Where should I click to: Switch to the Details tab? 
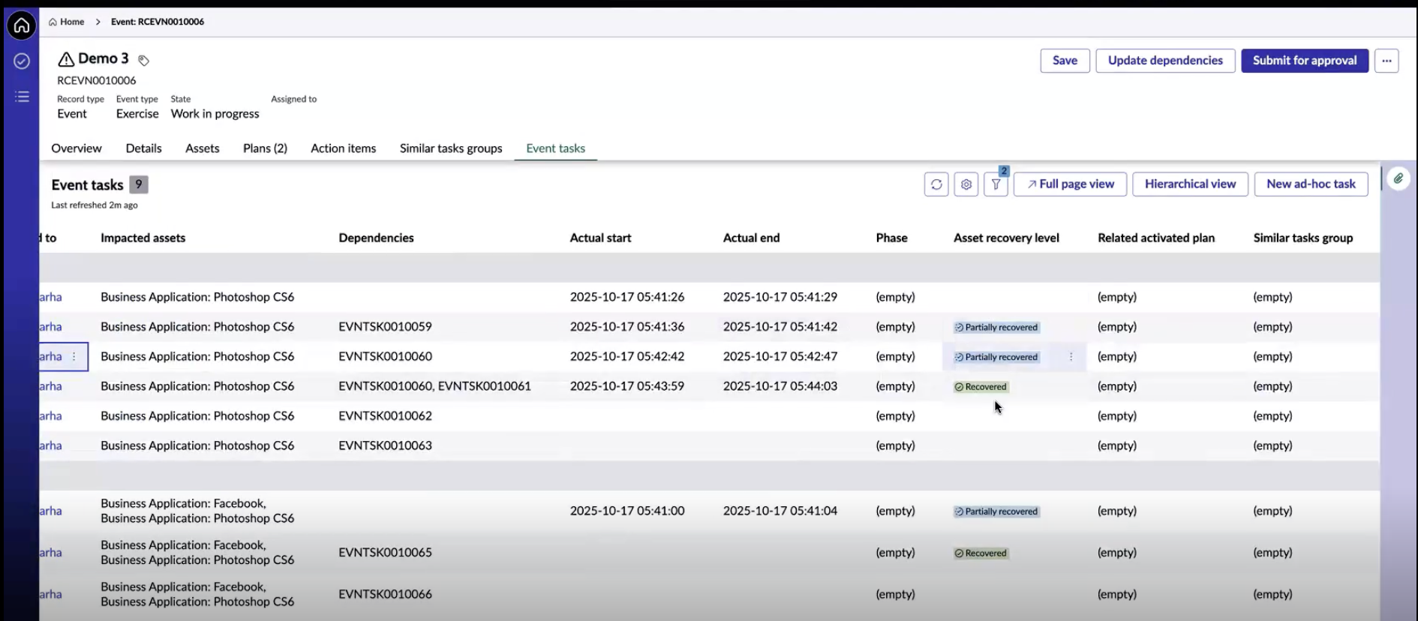click(x=144, y=148)
